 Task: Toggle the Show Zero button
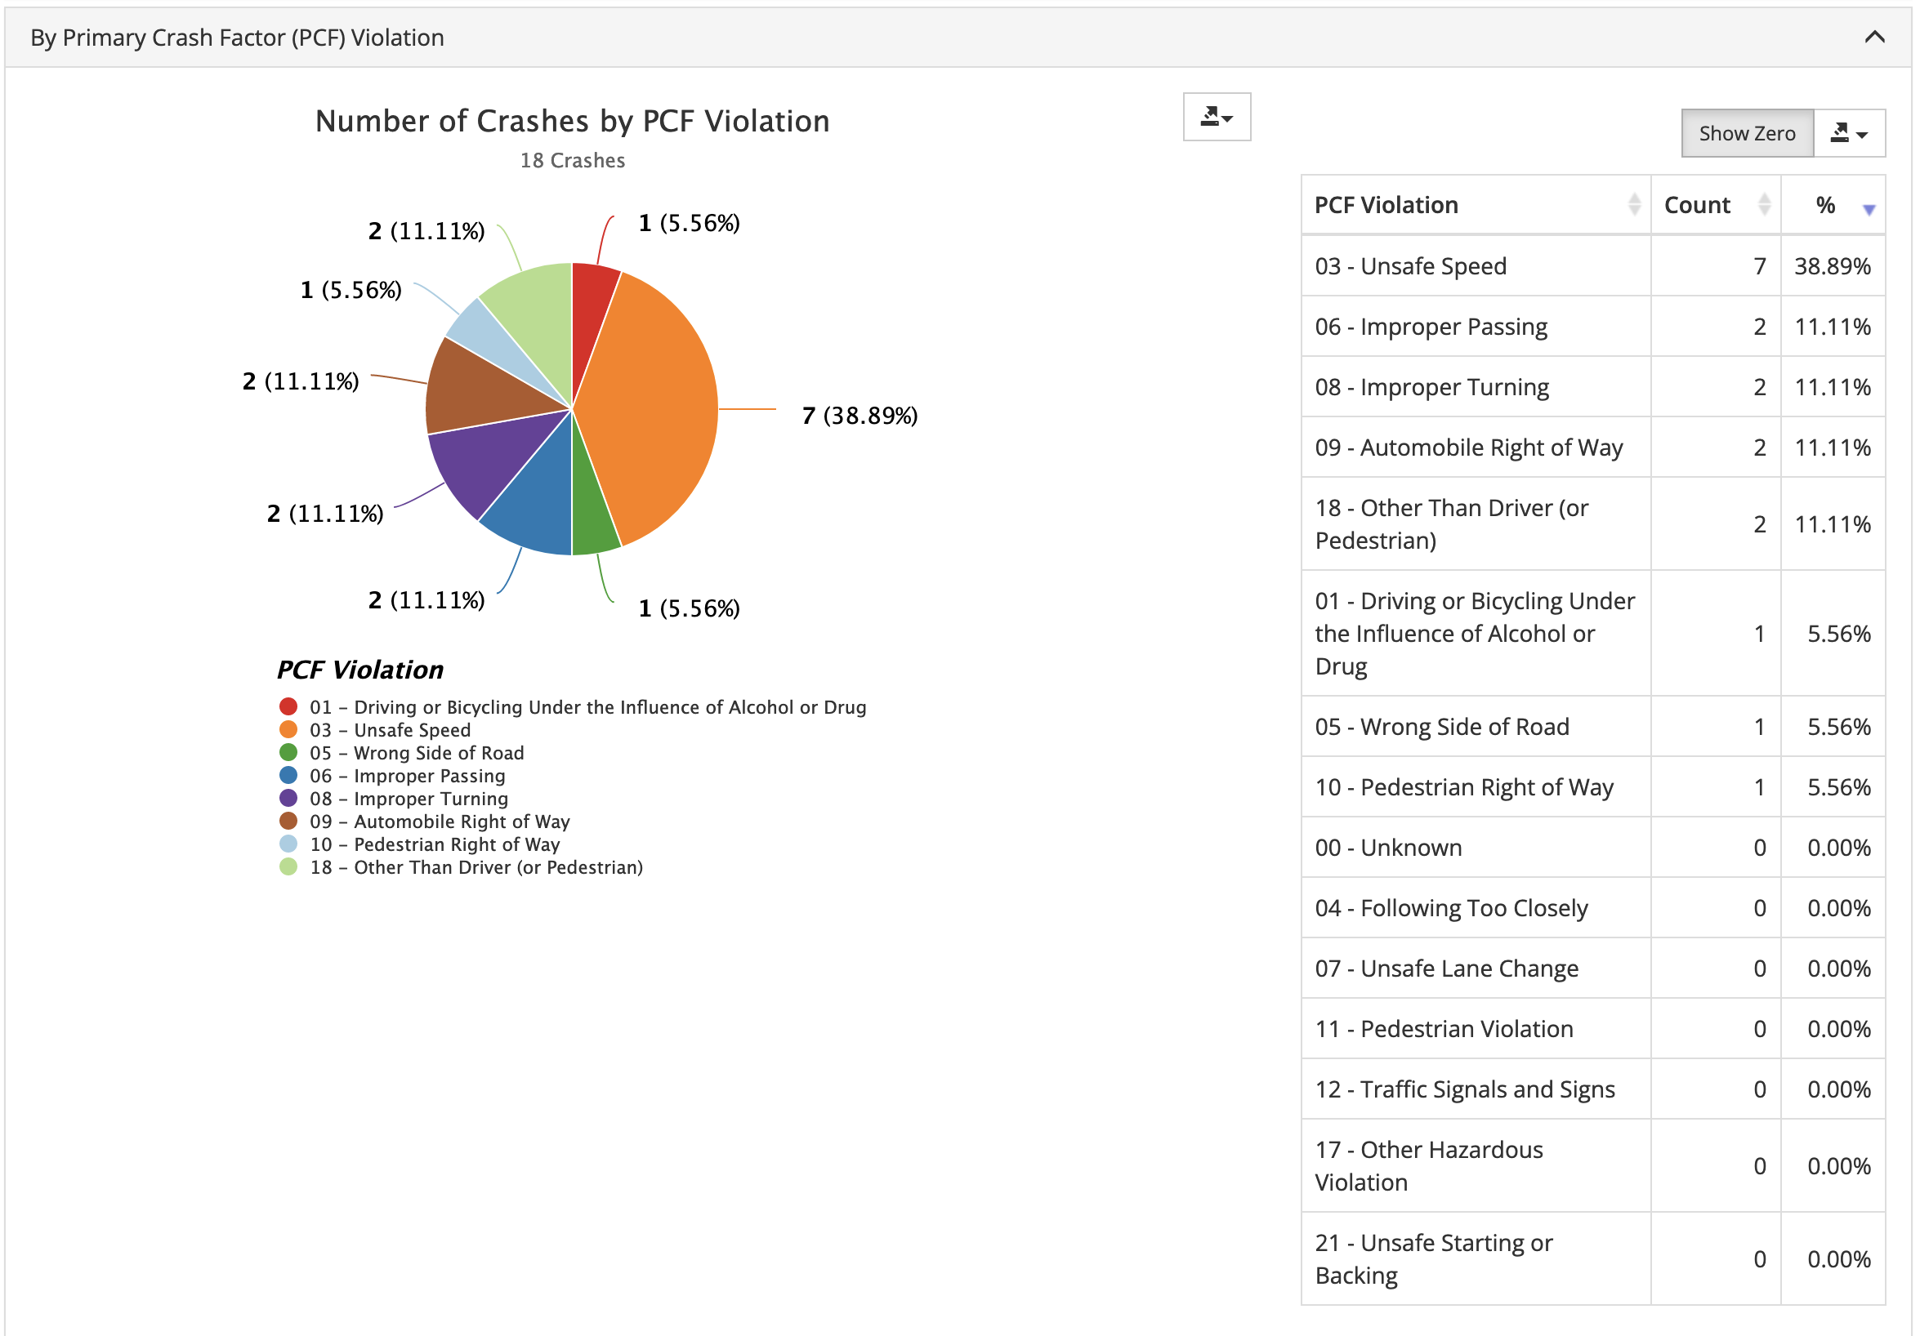click(x=1746, y=134)
